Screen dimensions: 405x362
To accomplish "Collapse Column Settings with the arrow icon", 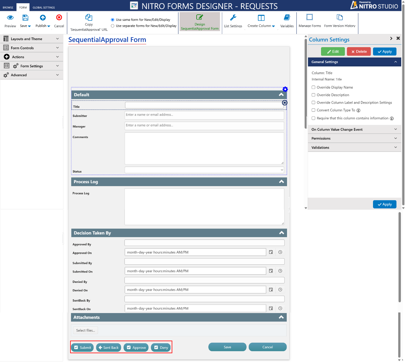I will click(391, 38).
